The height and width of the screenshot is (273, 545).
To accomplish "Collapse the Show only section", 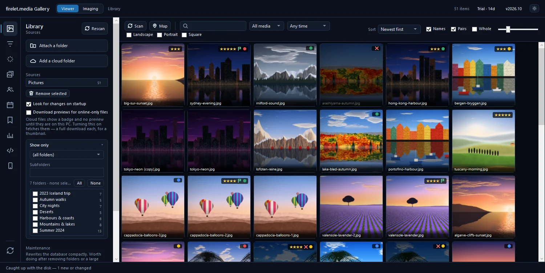I will point(67,145).
